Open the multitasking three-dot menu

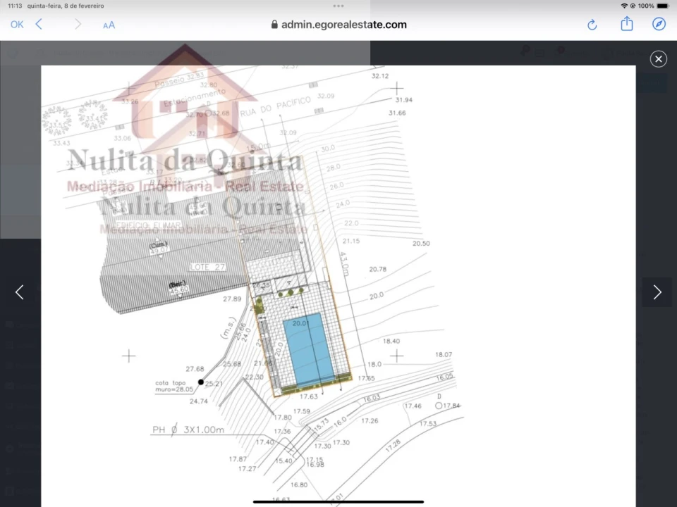[338, 6]
